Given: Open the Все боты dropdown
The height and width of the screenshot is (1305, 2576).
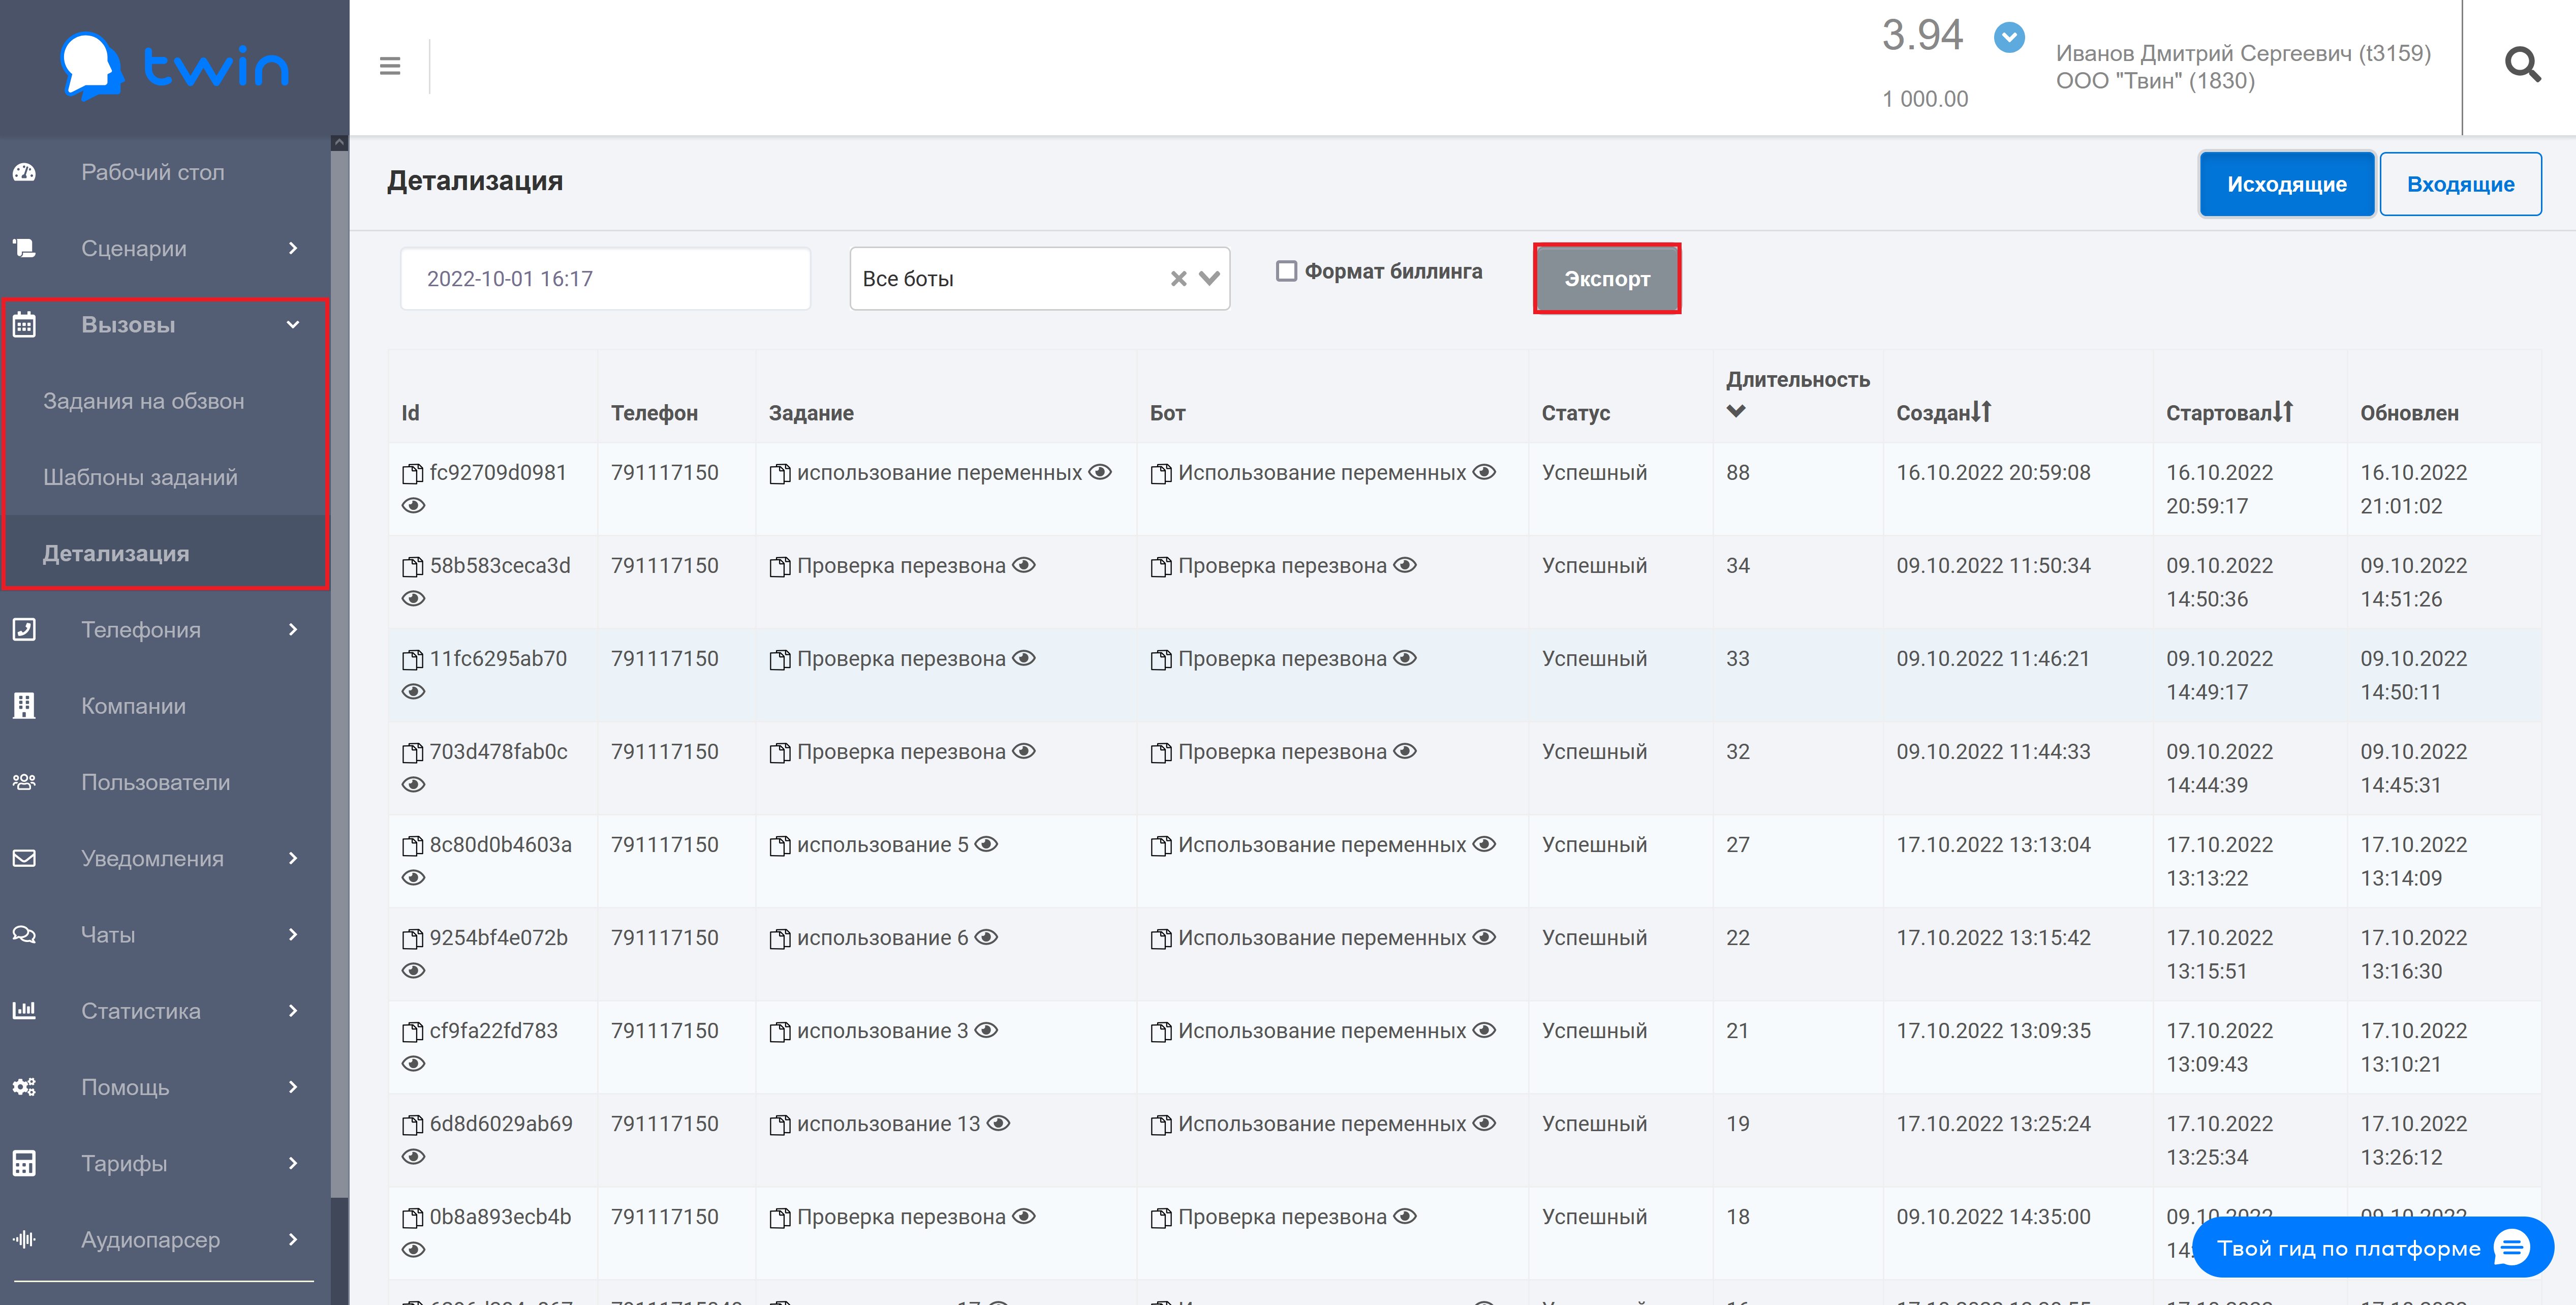Looking at the screenshot, I should point(1209,279).
